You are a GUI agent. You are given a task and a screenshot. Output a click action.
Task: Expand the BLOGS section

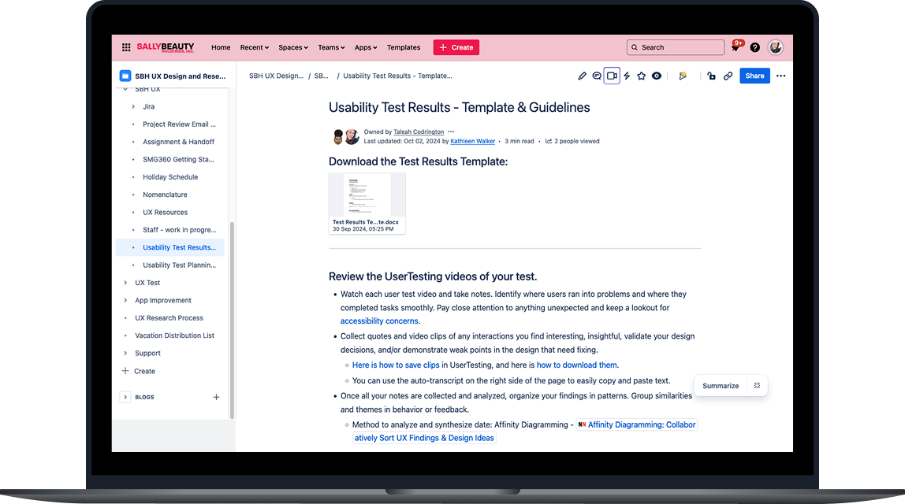pos(125,397)
